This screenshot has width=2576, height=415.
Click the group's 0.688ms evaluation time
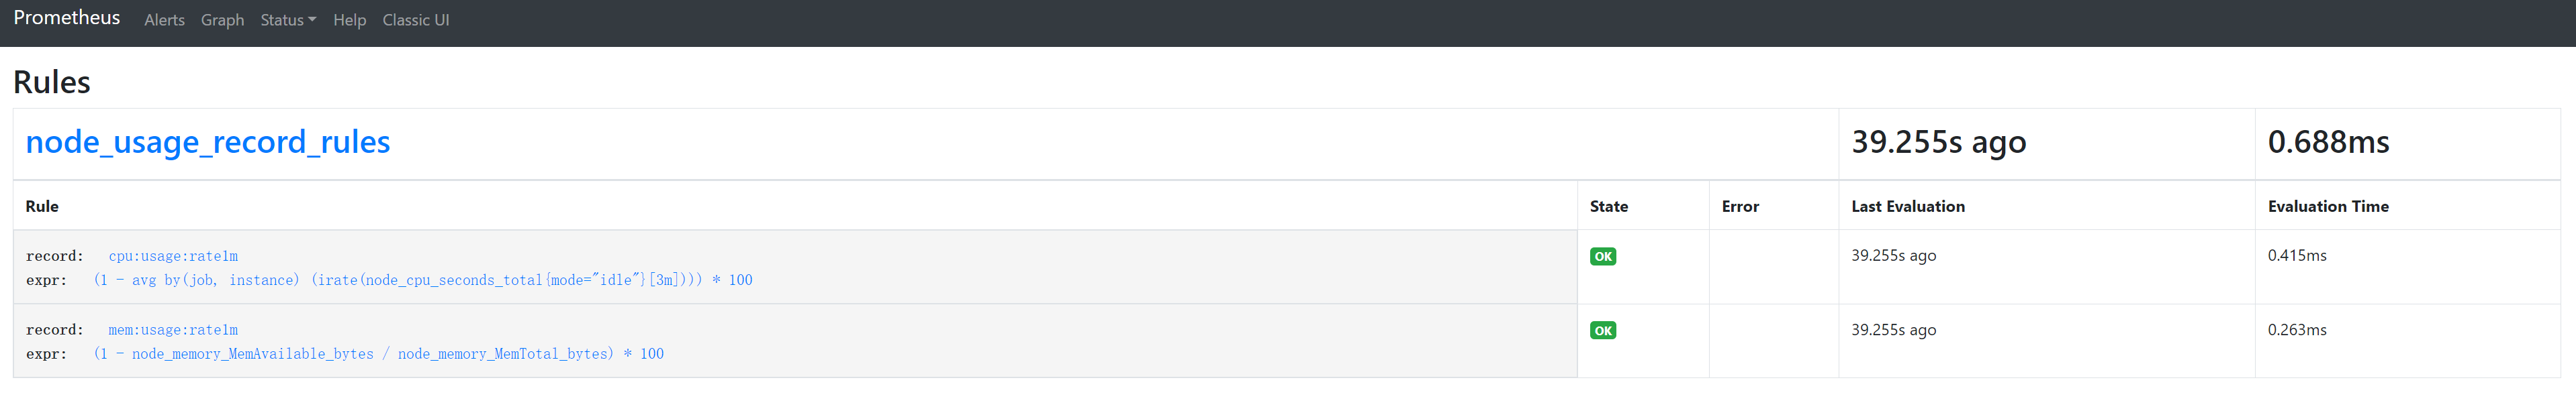2328,141
